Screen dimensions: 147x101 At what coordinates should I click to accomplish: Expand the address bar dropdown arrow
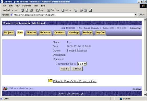136,15
